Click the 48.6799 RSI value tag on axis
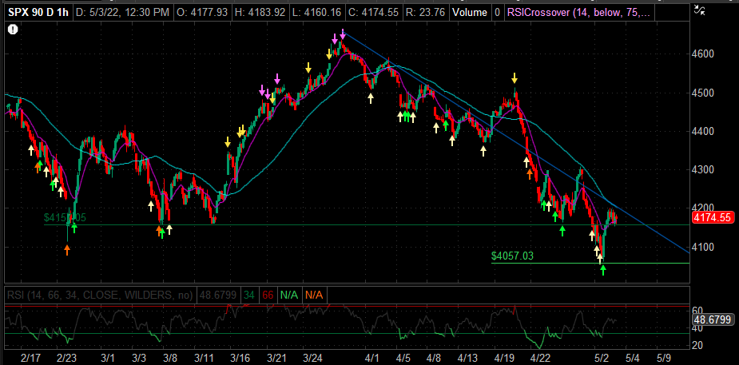Viewport: 739px width, 365px height. click(712, 319)
